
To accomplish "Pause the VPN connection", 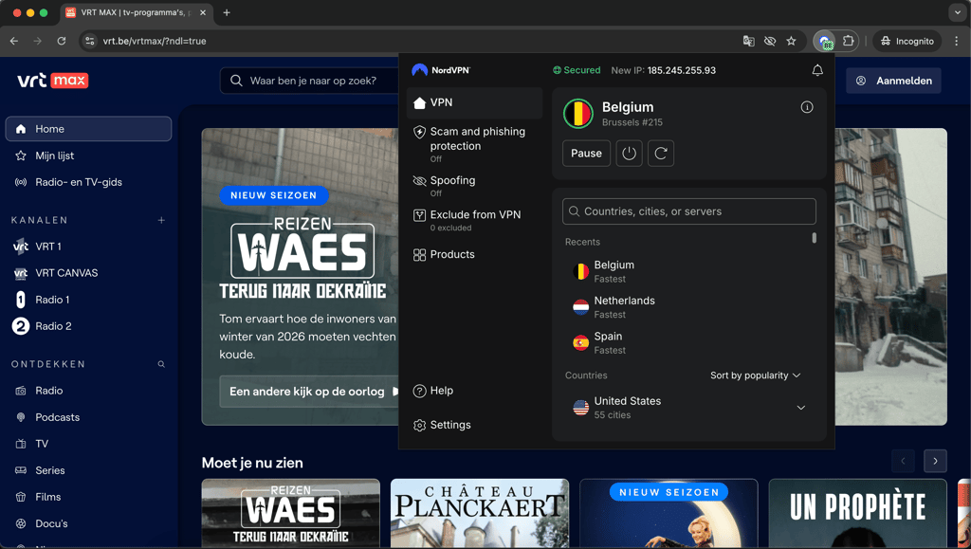I will coord(586,154).
